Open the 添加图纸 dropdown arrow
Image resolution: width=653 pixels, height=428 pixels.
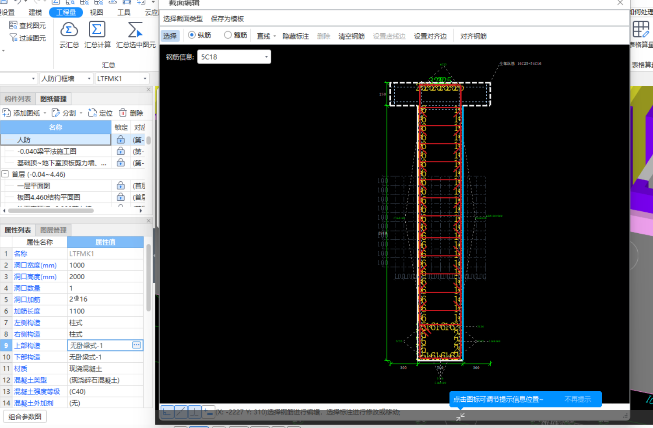point(45,113)
